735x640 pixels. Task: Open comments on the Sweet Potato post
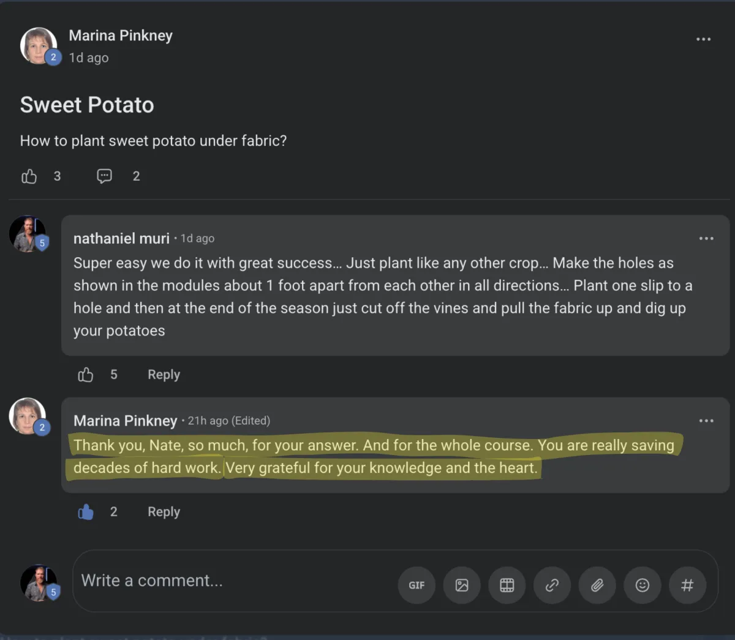pos(105,176)
